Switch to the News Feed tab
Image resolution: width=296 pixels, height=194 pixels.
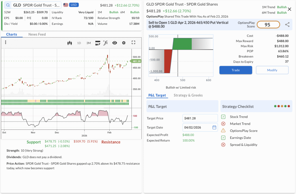37,34
